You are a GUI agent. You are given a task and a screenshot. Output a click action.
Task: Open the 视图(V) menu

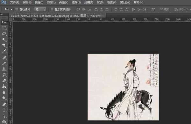[112, 3]
